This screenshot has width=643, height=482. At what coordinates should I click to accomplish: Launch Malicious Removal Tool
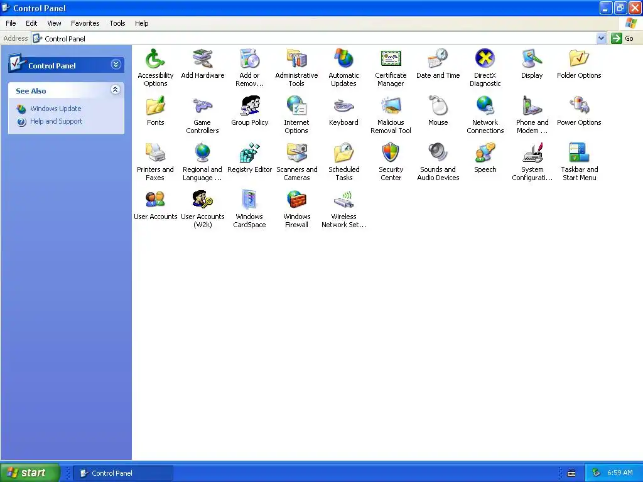click(x=391, y=115)
